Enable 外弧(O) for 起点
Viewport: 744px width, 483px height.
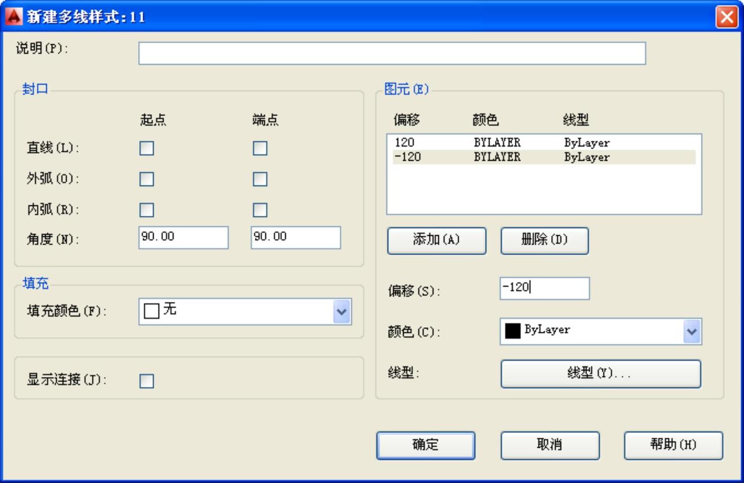click(147, 179)
